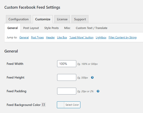This screenshot has height=113, width=143.
Task: Open the Feed Height help tooltip icon
Action: point(92,78)
